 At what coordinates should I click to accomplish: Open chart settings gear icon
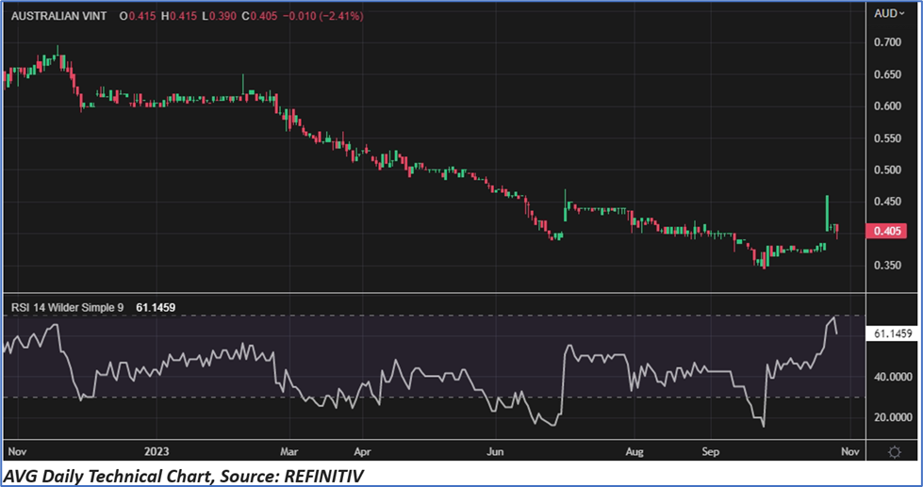[x=894, y=452]
